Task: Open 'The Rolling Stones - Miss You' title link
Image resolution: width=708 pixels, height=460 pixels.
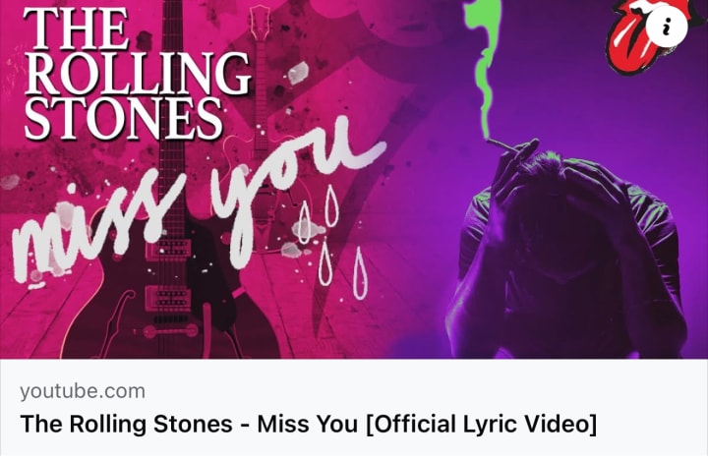Action: click(x=309, y=425)
